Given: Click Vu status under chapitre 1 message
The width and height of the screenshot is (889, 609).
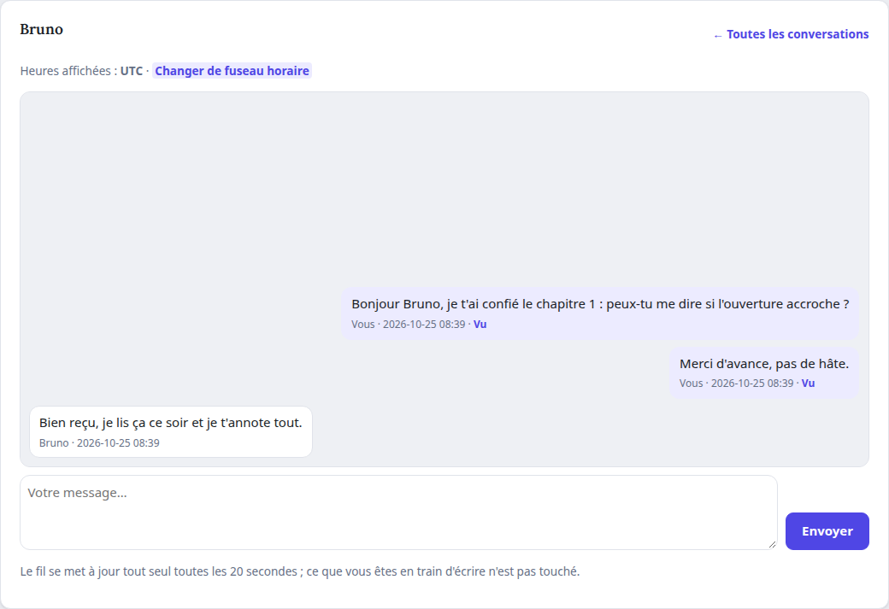Looking at the screenshot, I should 480,325.
